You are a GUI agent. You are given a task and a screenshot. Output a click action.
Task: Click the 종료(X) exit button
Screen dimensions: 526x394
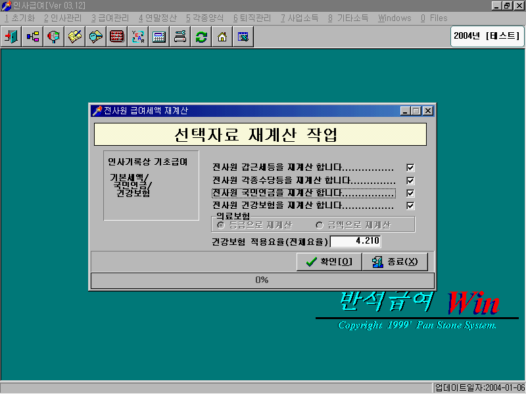click(395, 261)
